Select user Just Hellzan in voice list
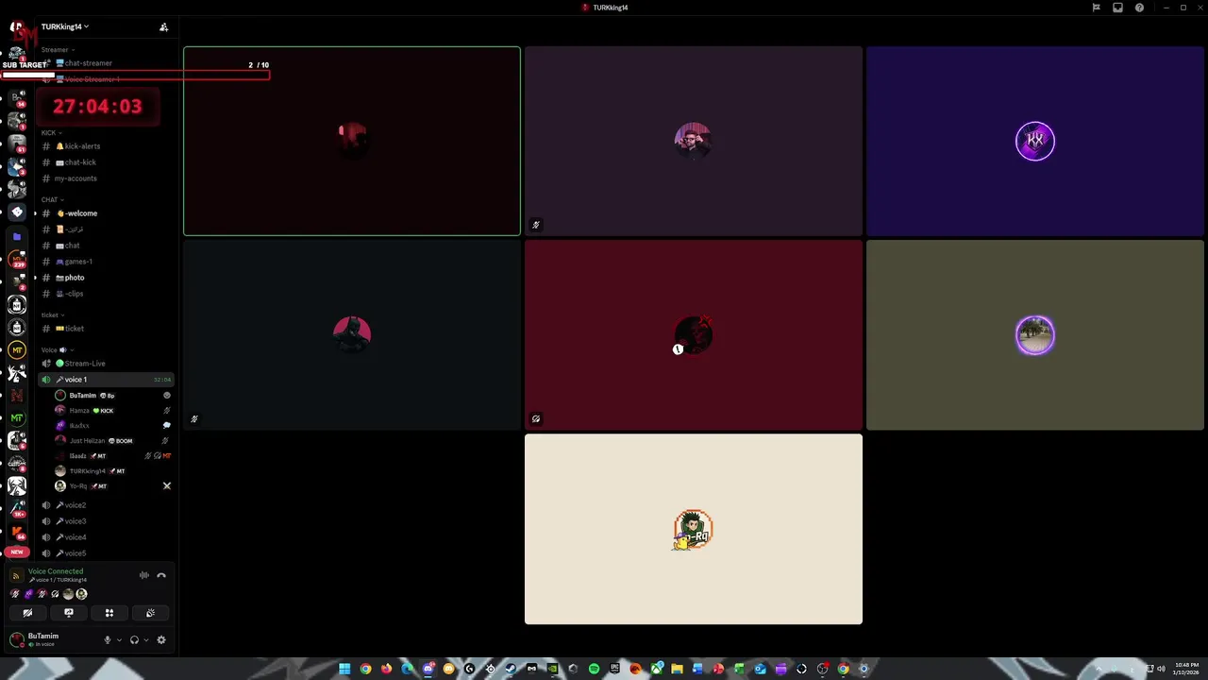 tap(111, 441)
